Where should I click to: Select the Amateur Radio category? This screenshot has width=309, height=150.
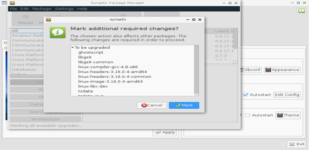coord(27,35)
